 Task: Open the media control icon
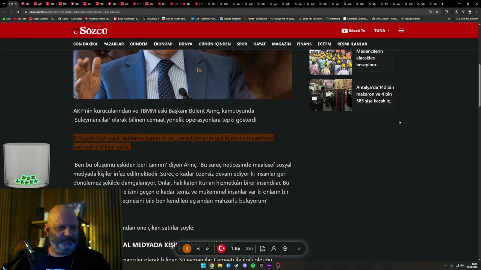[x=463, y=12]
